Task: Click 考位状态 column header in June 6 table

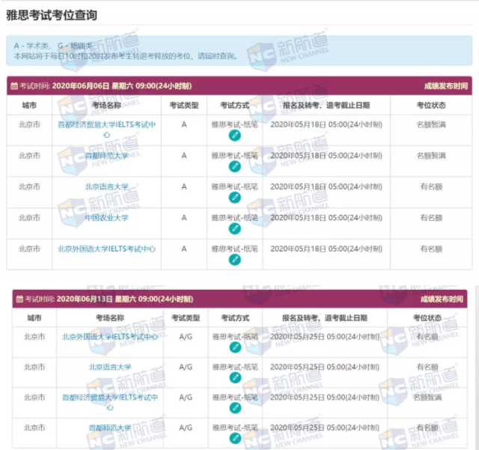Action: (x=431, y=106)
